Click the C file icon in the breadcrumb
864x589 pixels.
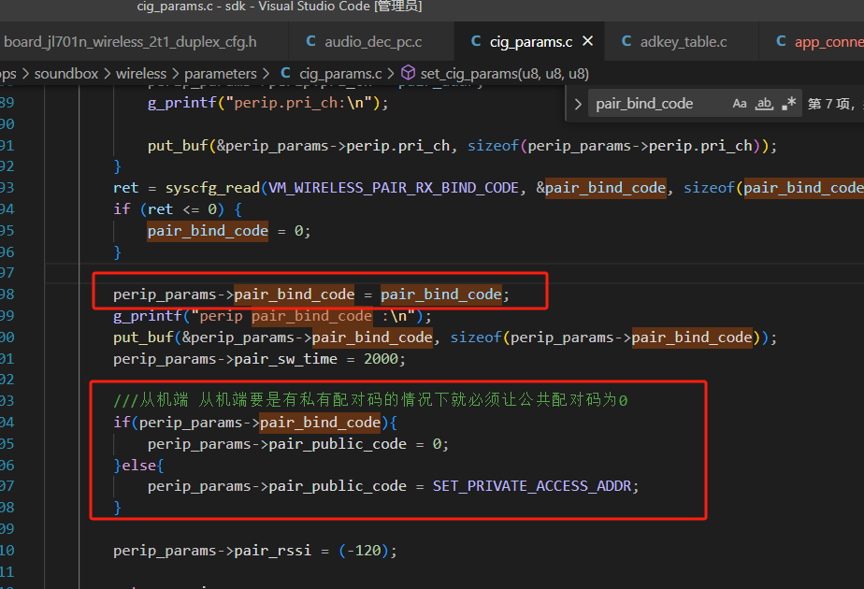coord(285,73)
